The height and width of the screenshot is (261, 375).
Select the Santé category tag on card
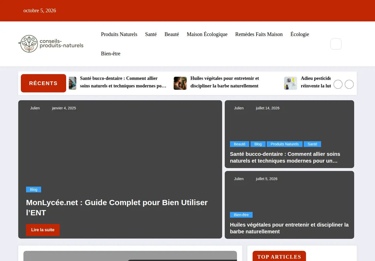[312, 144]
